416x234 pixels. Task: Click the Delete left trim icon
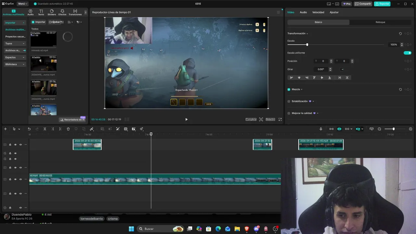click(53, 129)
